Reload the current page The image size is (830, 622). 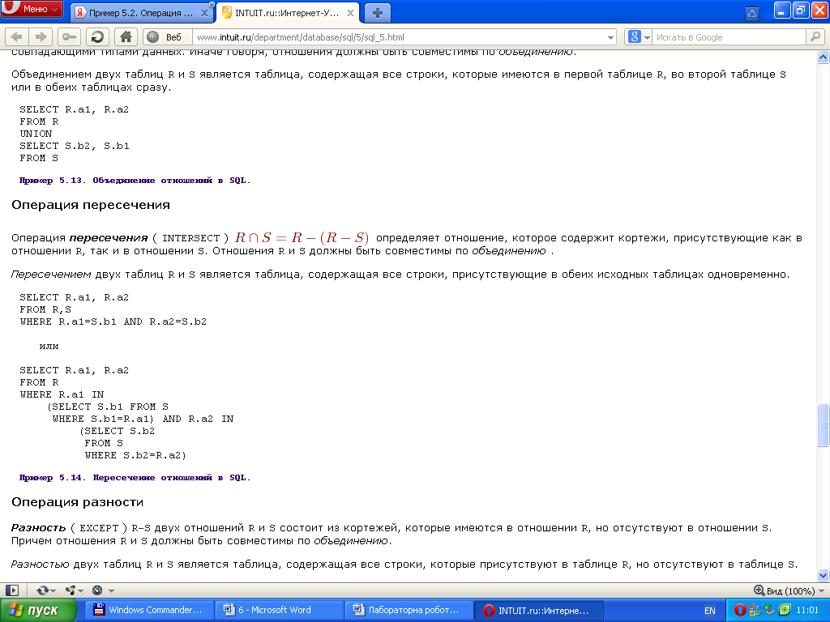[x=97, y=36]
